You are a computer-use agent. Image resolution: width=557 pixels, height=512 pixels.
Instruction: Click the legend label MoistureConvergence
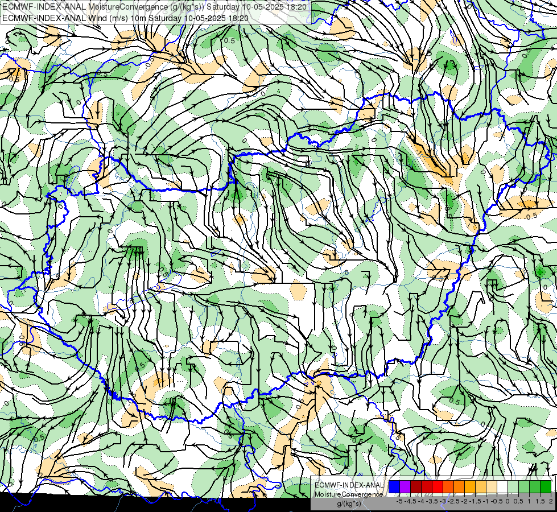349,494
